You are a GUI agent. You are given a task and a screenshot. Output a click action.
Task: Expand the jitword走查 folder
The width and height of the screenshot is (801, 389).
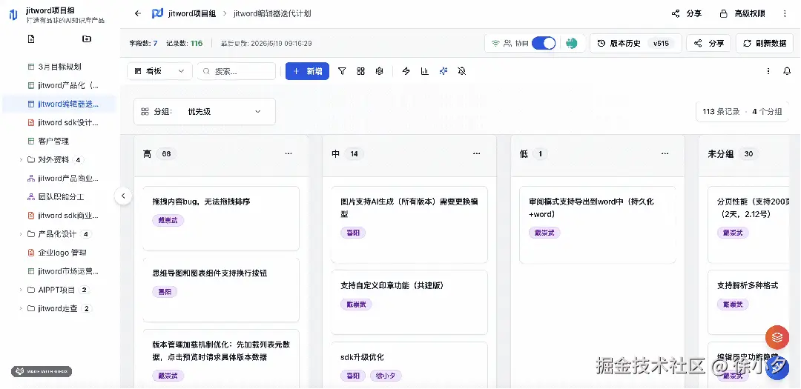tap(21, 308)
